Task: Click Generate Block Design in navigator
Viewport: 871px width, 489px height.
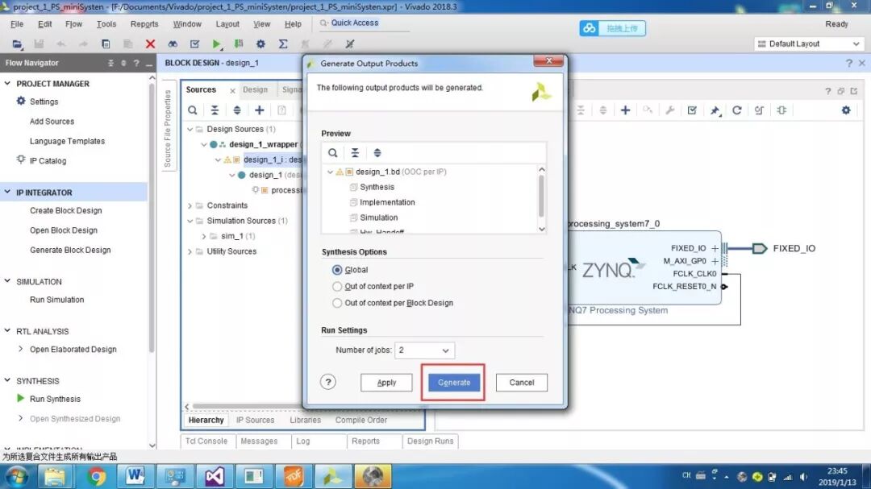Action: click(x=70, y=250)
